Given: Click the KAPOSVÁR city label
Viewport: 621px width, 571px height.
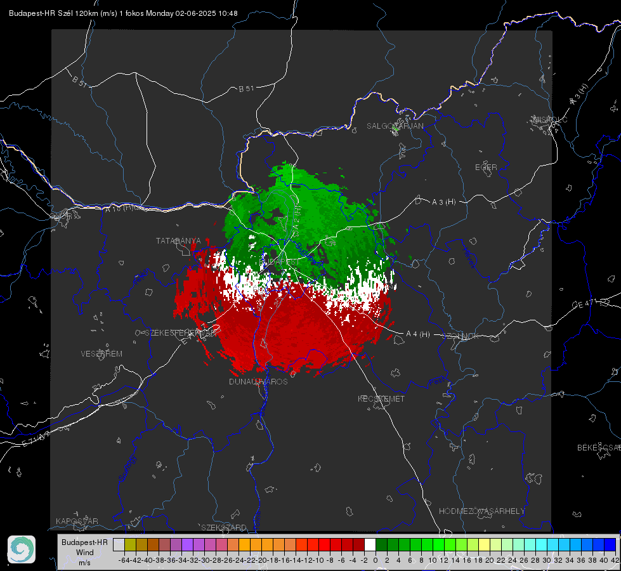Looking at the screenshot, I should tap(77, 521).
